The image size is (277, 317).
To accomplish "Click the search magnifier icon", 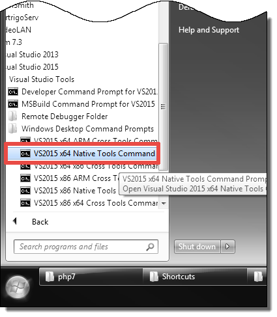I will pyautogui.click(x=150, y=247).
